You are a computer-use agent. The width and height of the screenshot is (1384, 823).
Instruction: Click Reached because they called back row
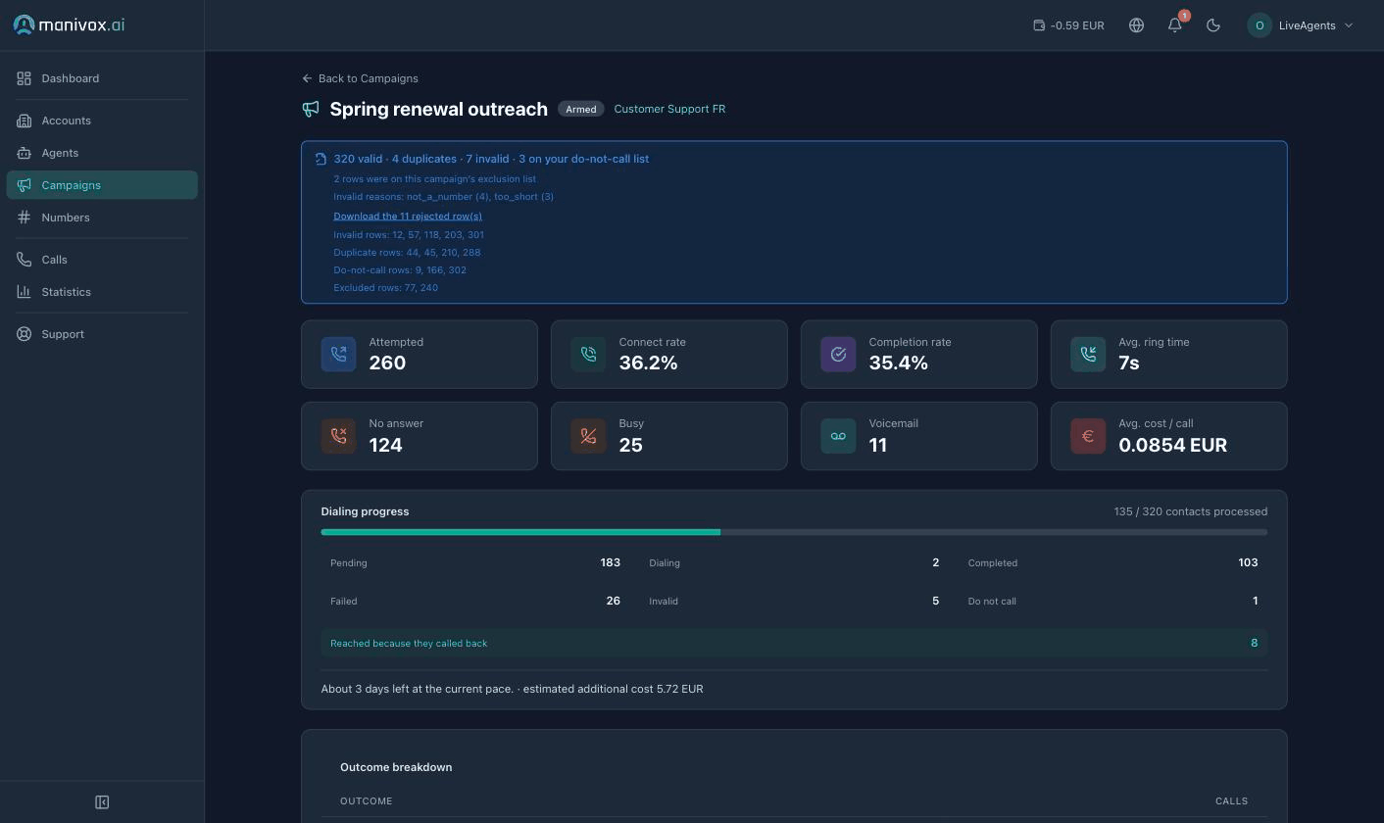[x=794, y=643]
